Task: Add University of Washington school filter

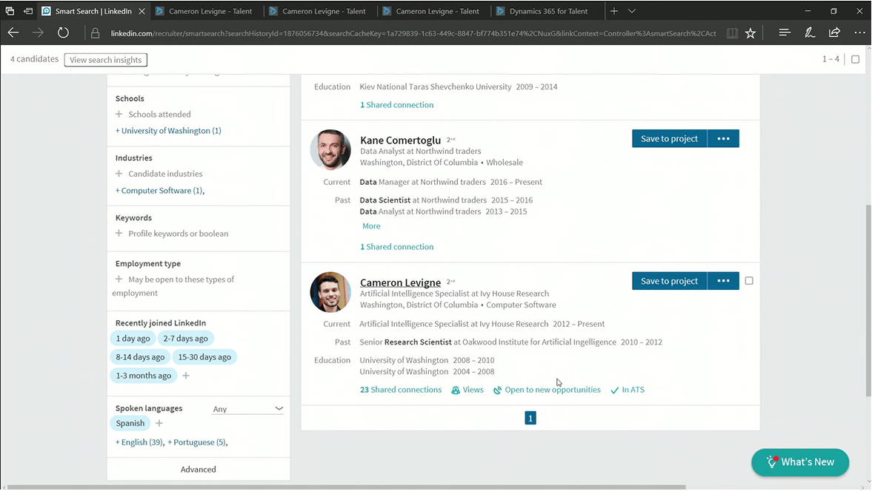Action: (x=168, y=131)
